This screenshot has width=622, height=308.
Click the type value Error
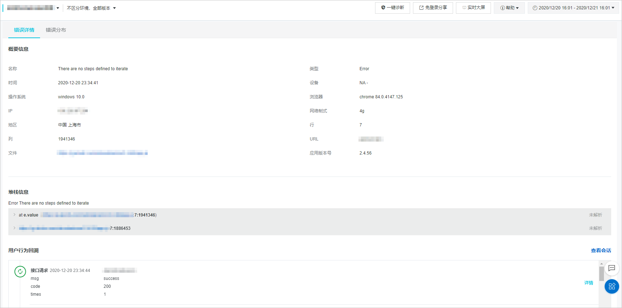[364, 69]
